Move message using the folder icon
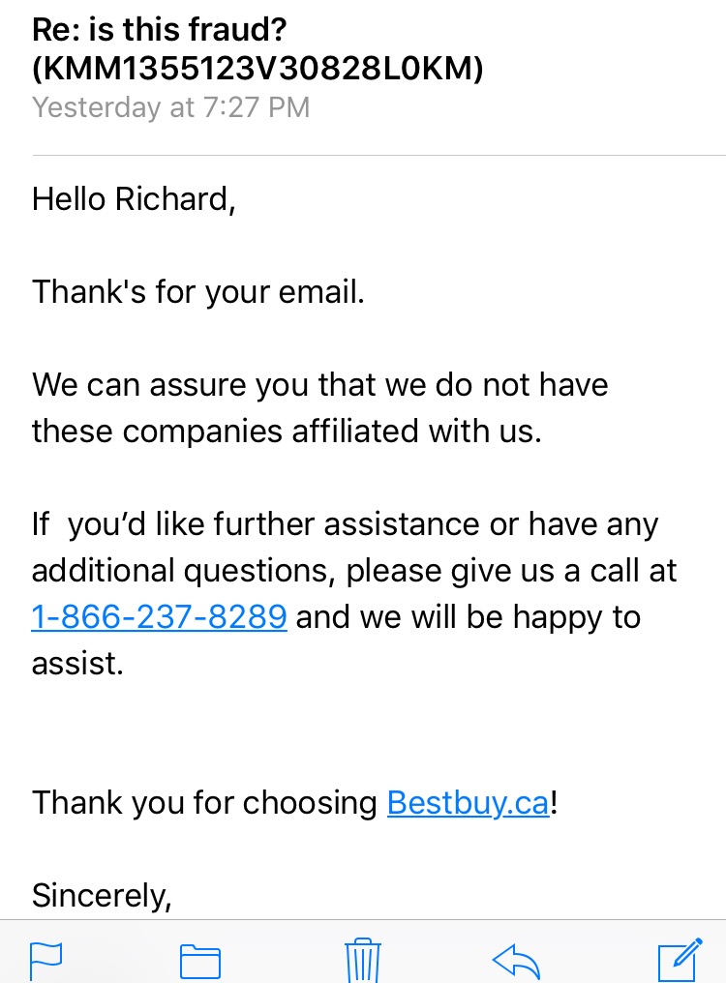726x983 pixels. [x=200, y=961]
